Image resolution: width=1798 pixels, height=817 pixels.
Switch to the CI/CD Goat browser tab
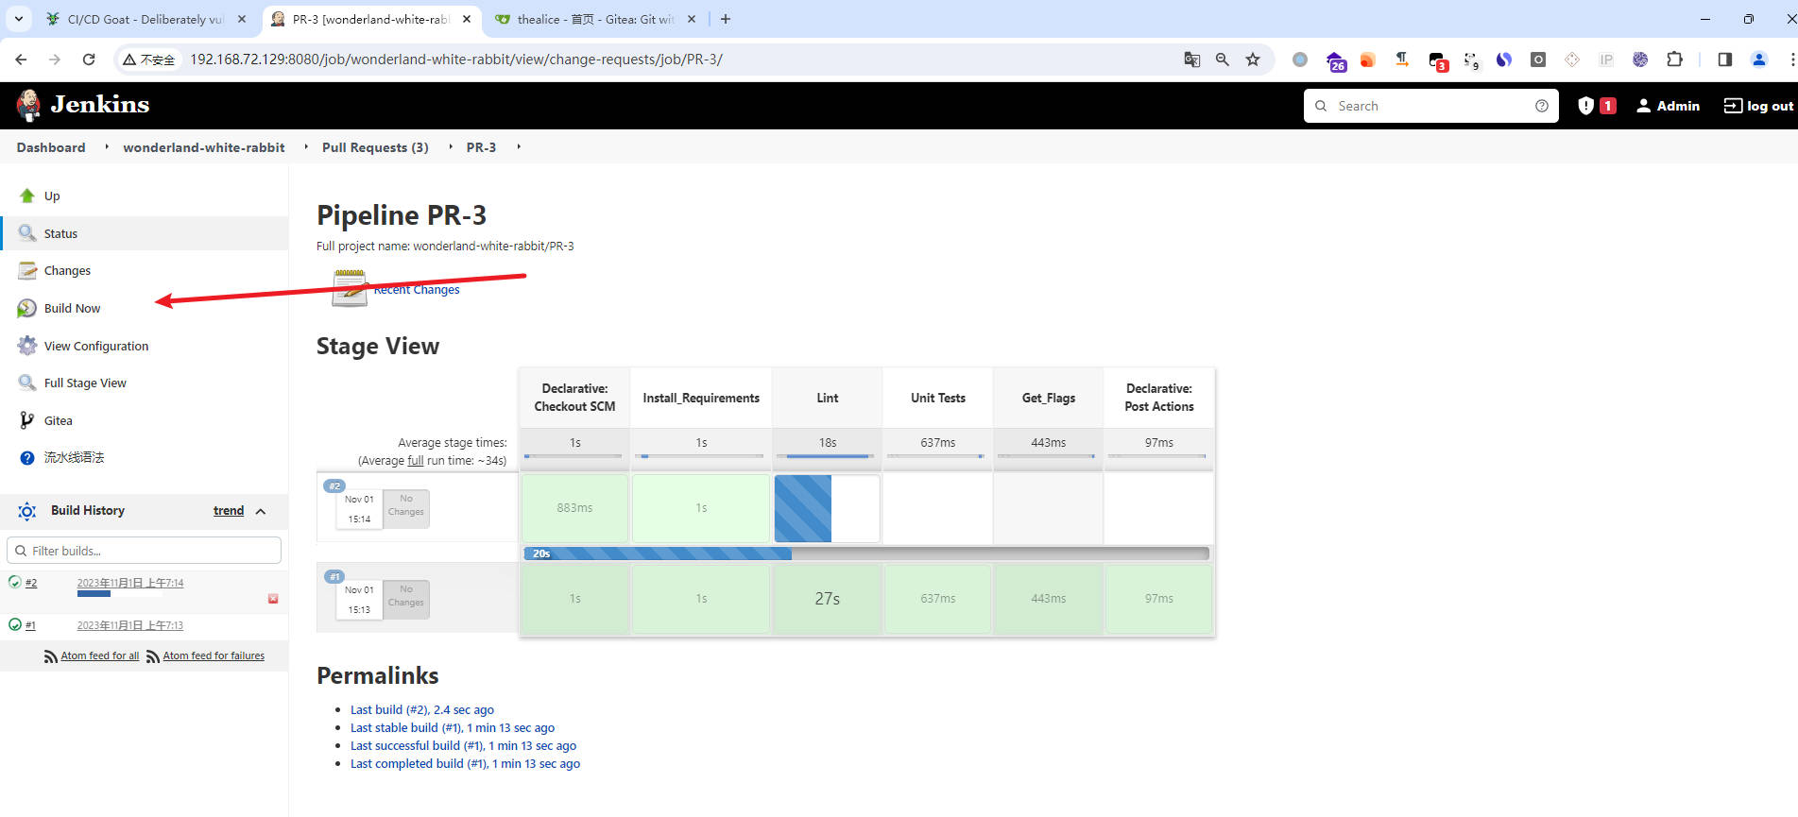pyautogui.click(x=145, y=19)
